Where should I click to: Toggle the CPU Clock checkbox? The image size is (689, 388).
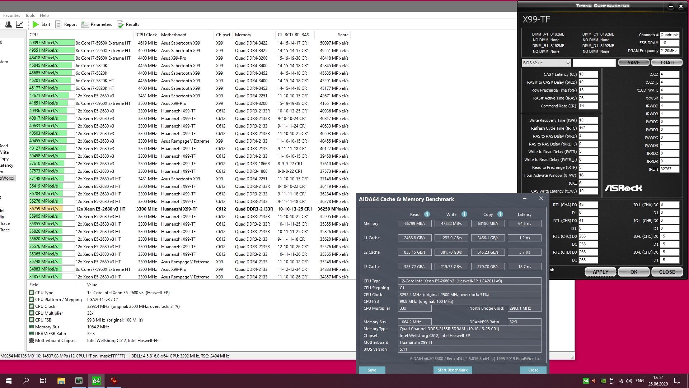32,306
